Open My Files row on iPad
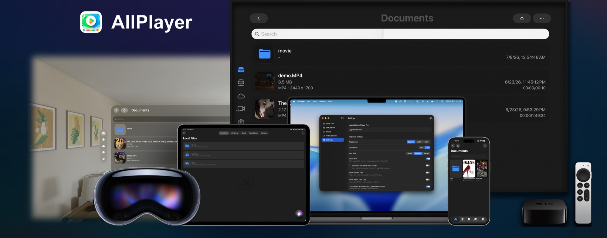 click(243, 146)
